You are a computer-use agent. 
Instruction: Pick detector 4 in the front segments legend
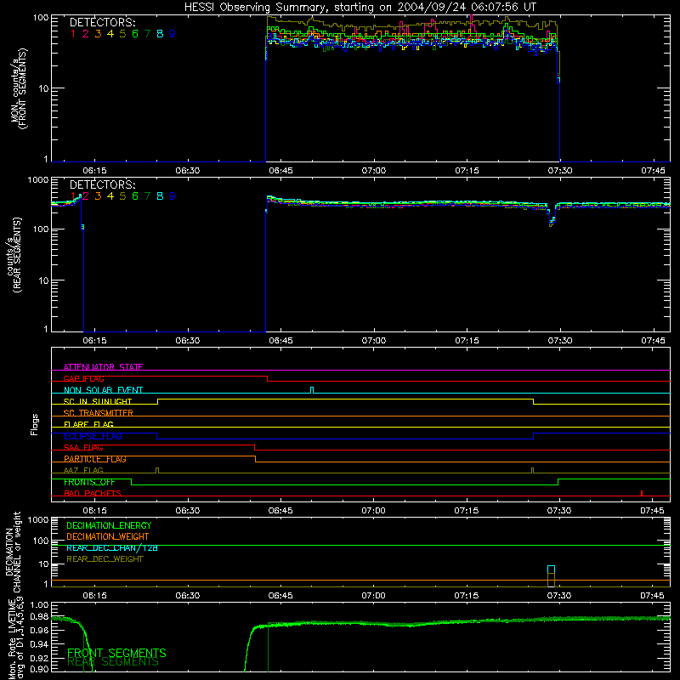click(x=110, y=34)
